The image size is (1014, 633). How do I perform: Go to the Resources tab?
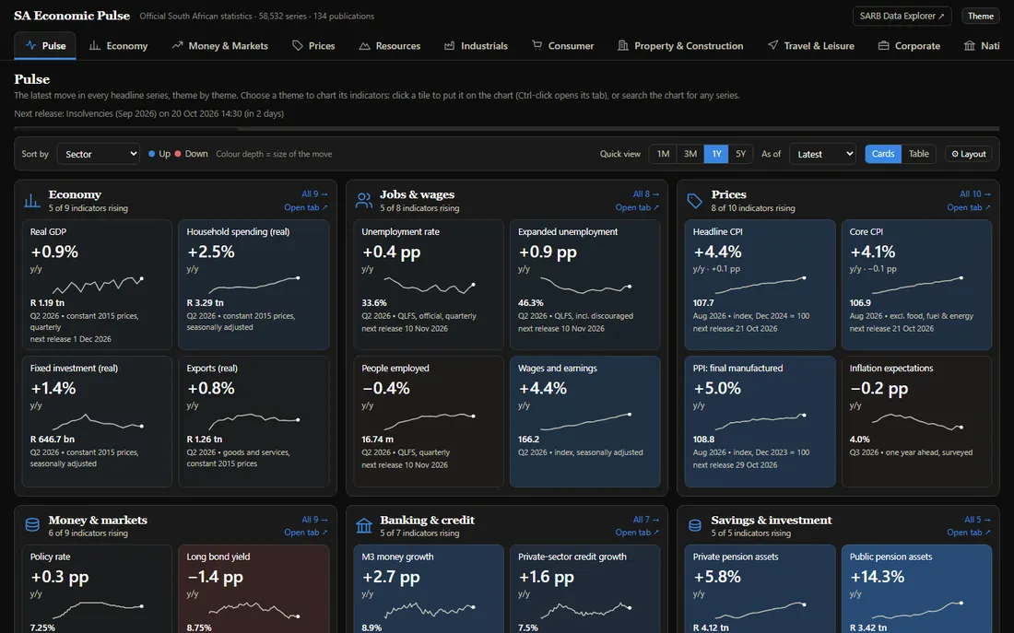click(x=390, y=46)
